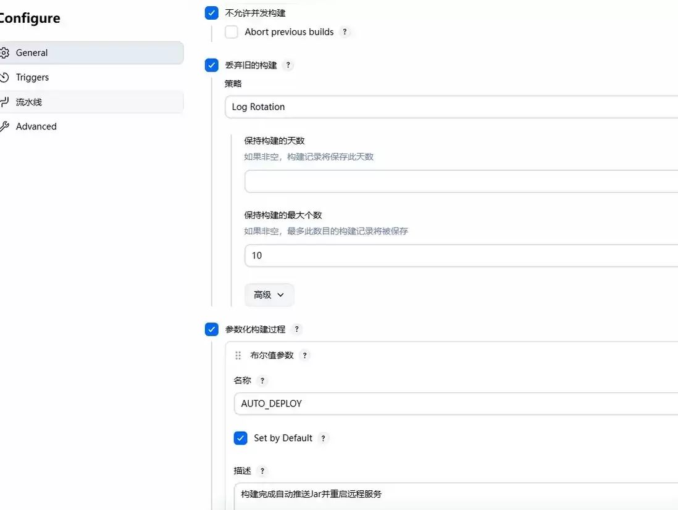Viewport: 678px width, 510px height.
Task: Click the Advanced wrench icon
Action: pos(4,126)
